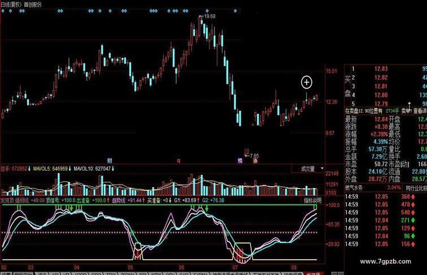
Task: Select buy order level 5 price 12.79
Action: click(x=381, y=104)
